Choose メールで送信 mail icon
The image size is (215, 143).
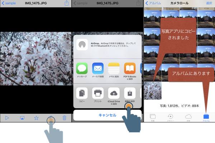[98, 68]
